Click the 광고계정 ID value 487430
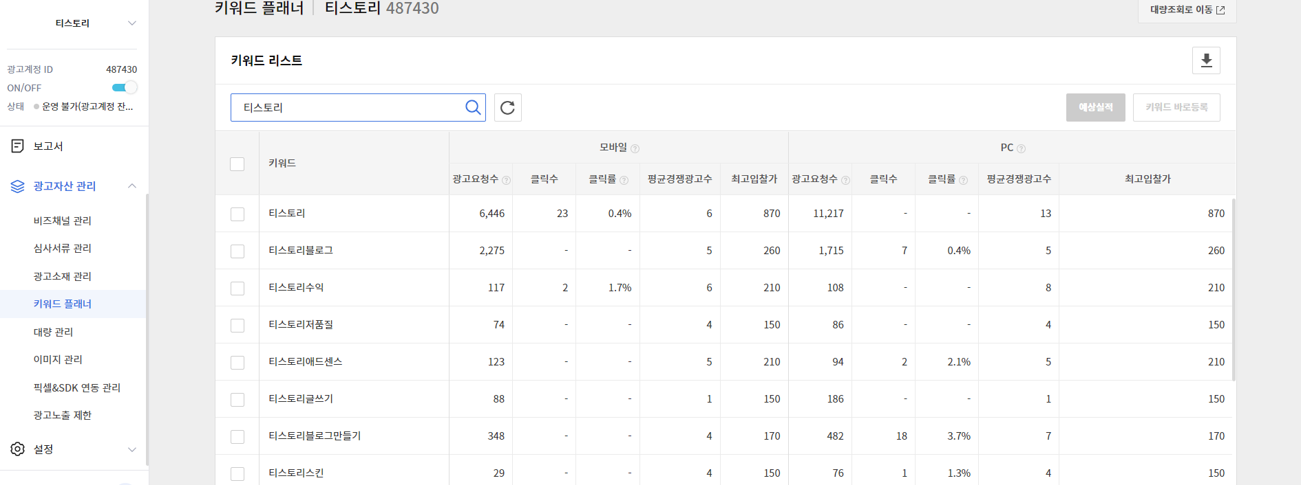Viewport: 1301px width, 485px height. tap(121, 69)
